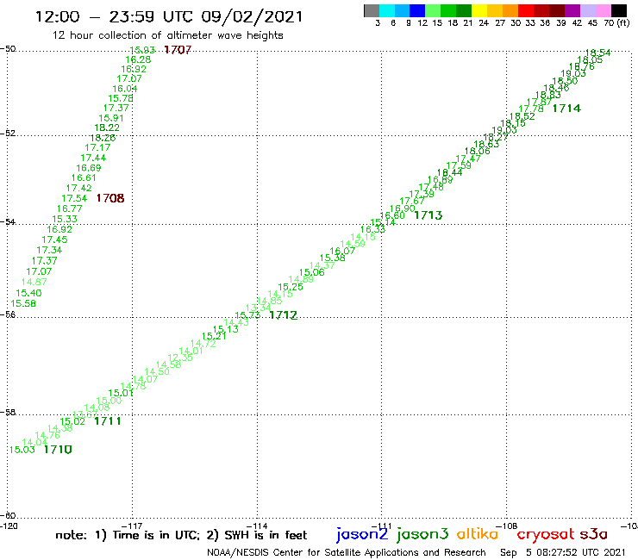Click the wave height value 15.02
This screenshot has height=560, width=638.
coord(72,422)
